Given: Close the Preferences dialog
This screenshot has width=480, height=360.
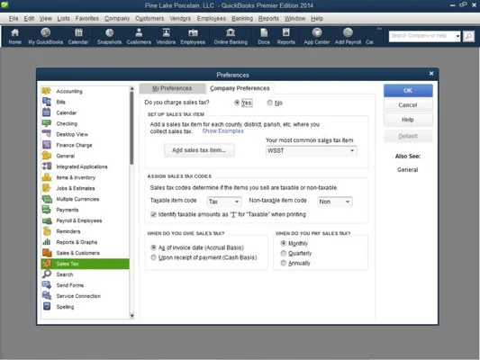Looking at the screenshot, I should 431,74.
